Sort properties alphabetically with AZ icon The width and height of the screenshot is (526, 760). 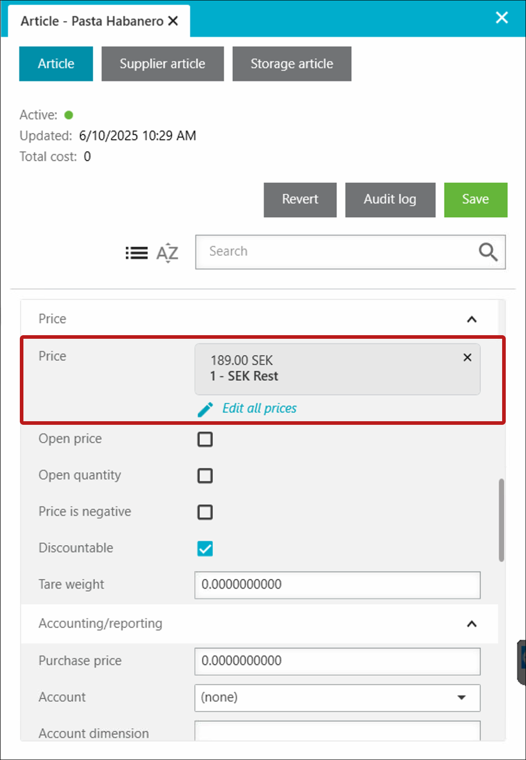(168, 253)
